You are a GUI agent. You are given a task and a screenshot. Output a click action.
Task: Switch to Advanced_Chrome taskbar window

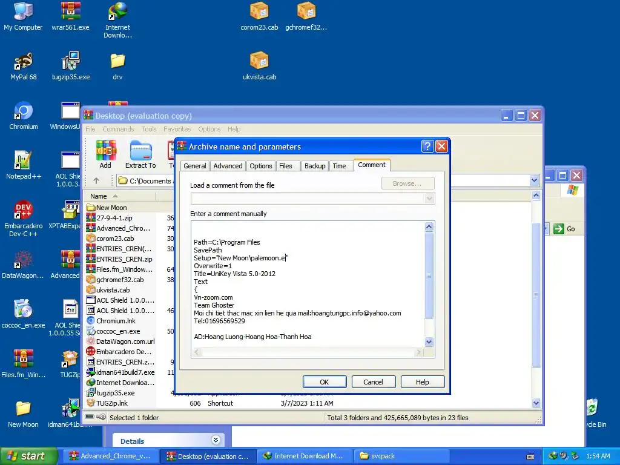tap(110, 456)
